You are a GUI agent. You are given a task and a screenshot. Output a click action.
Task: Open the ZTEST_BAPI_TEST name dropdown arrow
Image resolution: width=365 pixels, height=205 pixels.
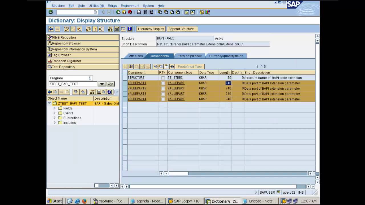click(102, 84)
